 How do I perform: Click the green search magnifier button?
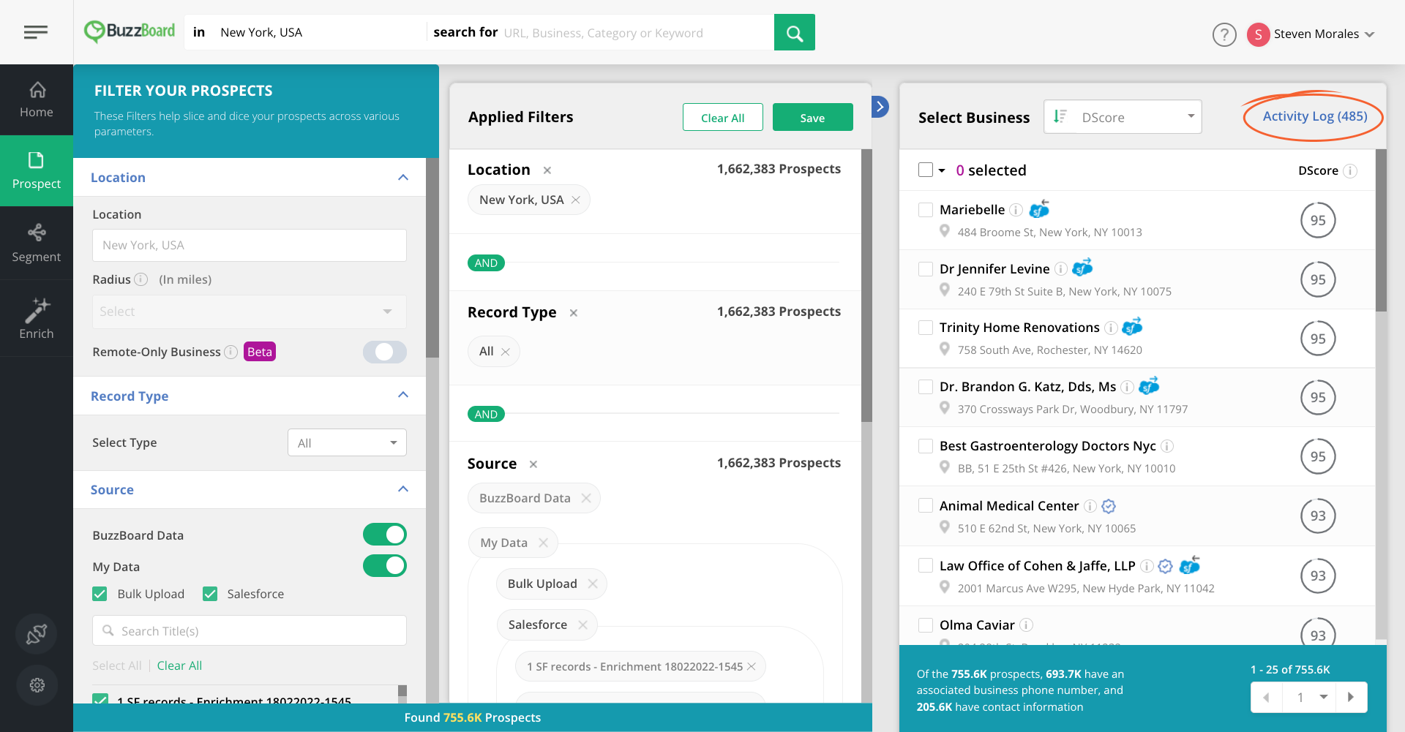click(x=795, y=32)
